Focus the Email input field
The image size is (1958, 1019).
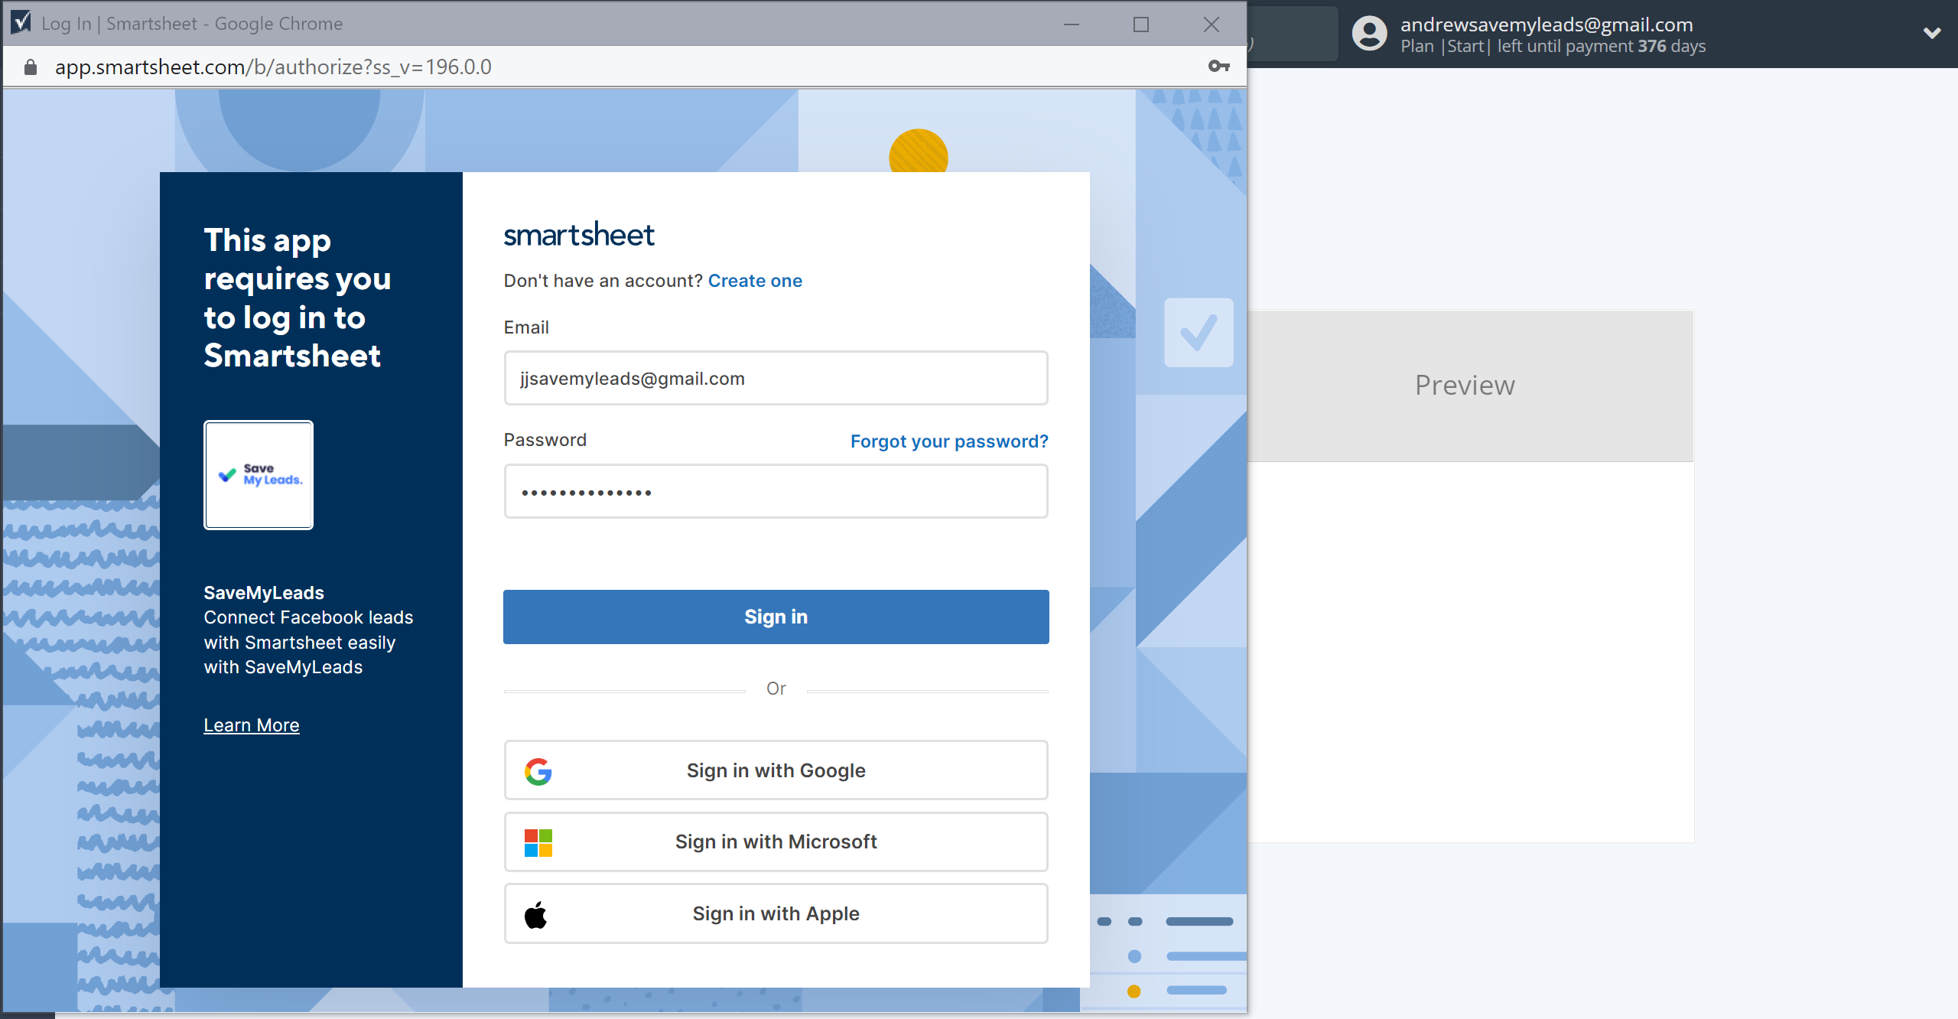tap(776, 378)
